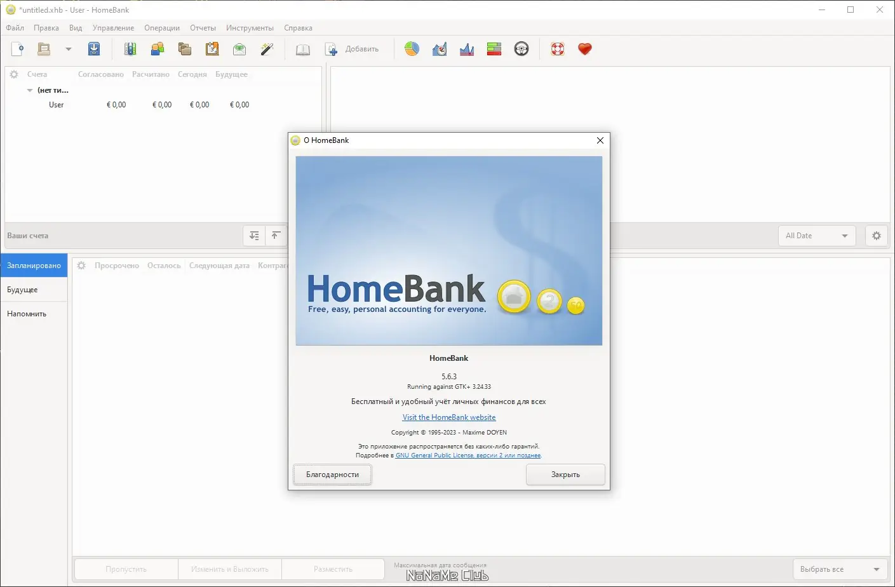Click the gear icon in scheduled list header
895x587 pixels.
click(x=81, y=266)
